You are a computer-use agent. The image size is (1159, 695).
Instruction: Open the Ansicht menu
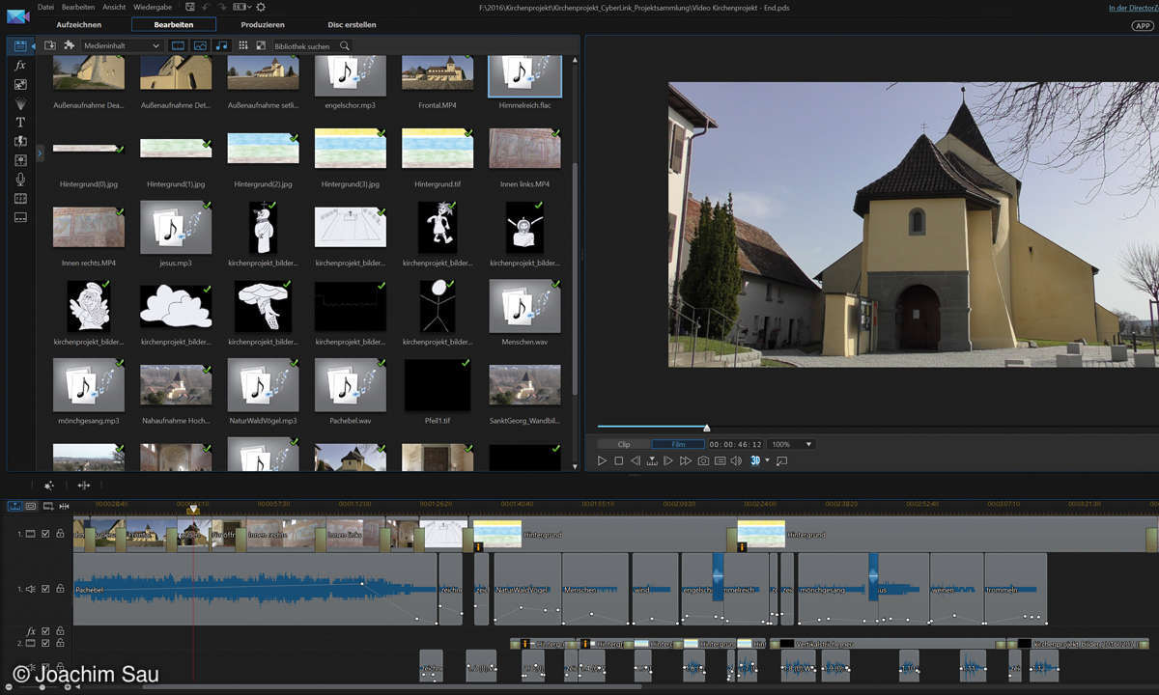(x=114, y=7)
